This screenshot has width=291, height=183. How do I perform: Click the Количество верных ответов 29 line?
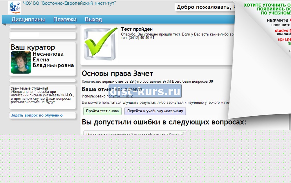pyautogui.click(x=147, y=81)
